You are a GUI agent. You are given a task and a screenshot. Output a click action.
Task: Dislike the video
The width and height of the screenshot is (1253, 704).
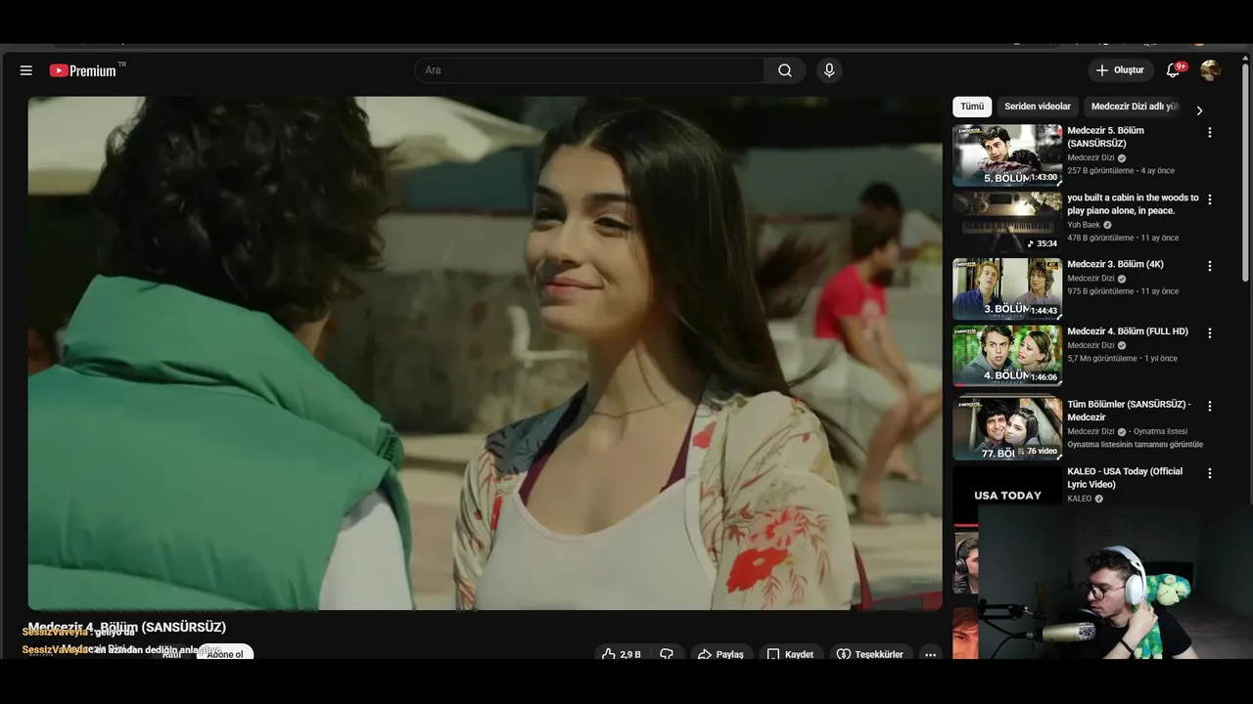click(x=667, y=654)
